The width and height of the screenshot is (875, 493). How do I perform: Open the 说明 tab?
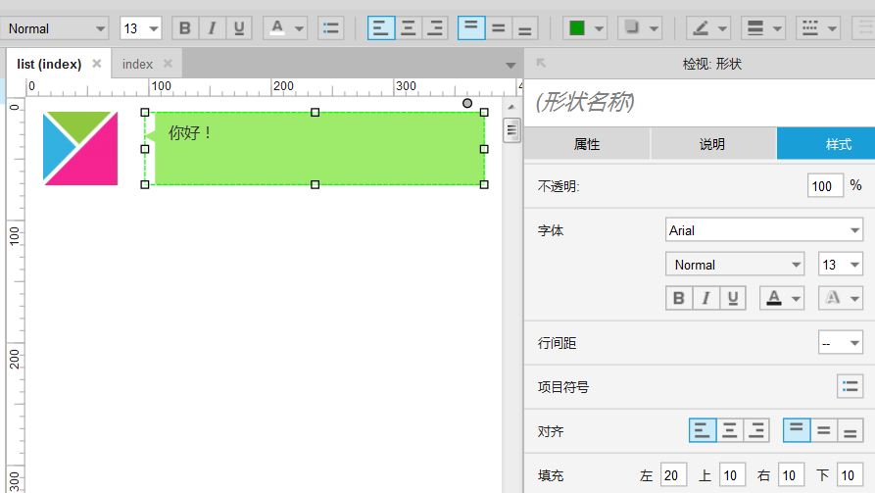712,144
